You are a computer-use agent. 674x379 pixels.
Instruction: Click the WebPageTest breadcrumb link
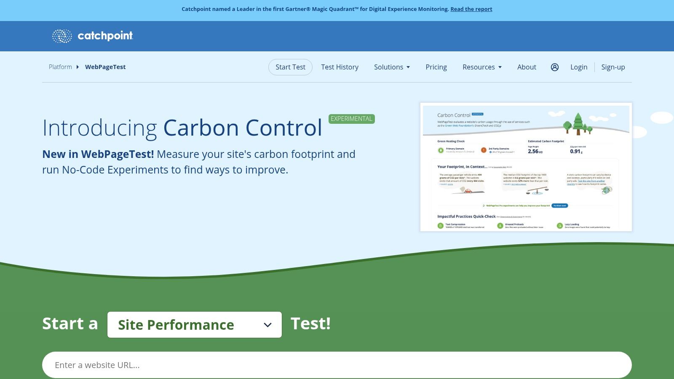coord(105,67)
